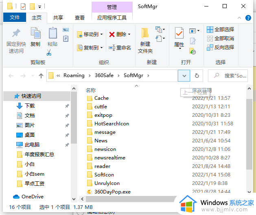Image resolution: width=256 pixels, height=215 pixels.
Task: Open 早点工资 folder in navigation pane
Action: (x=31, y=184)
